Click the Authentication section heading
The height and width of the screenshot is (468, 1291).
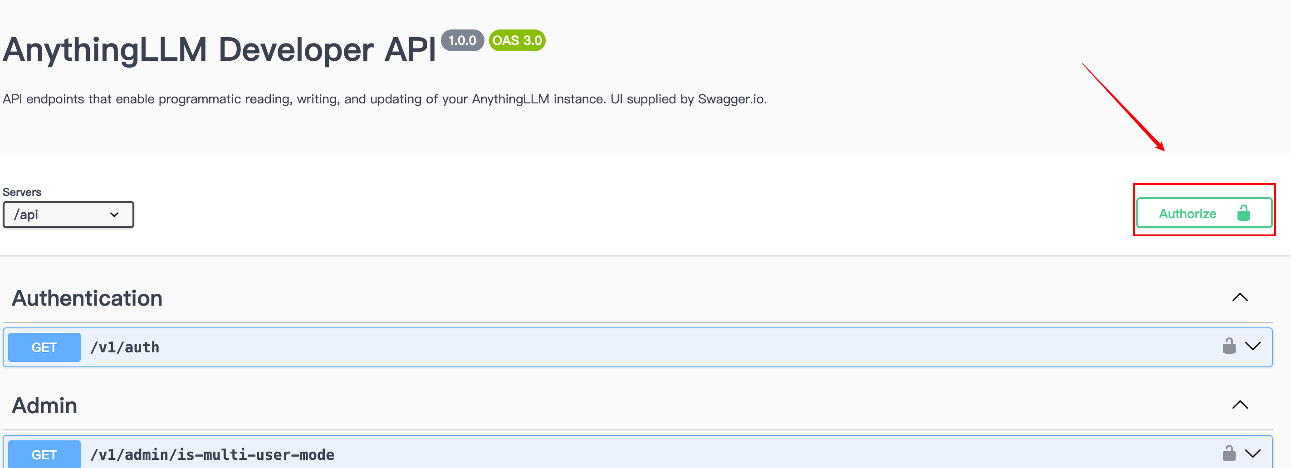[87, 298]
